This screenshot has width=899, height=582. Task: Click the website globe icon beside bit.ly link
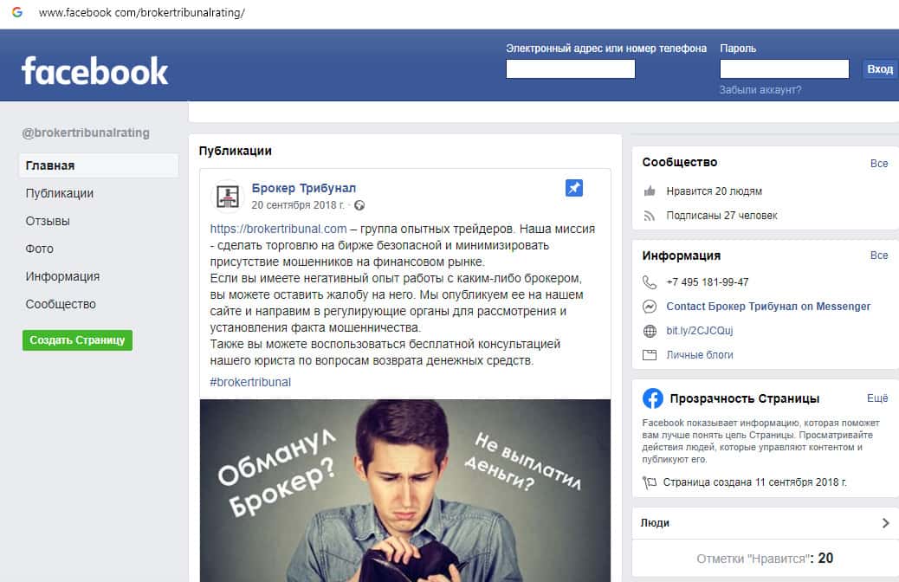coord(649,331)
